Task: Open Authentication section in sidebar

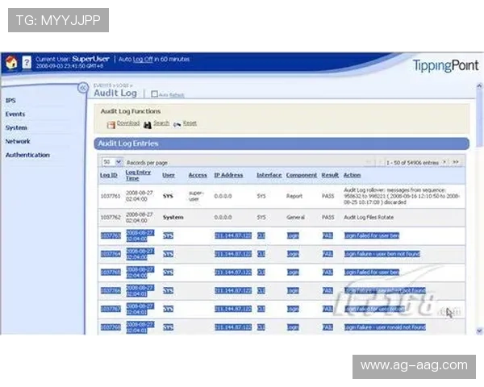Action: pyautogui.click(x=27, y=155)
